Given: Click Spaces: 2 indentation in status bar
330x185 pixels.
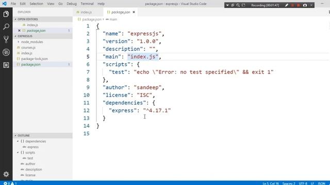Looking at the screenshot, I should tap(289, 183).
